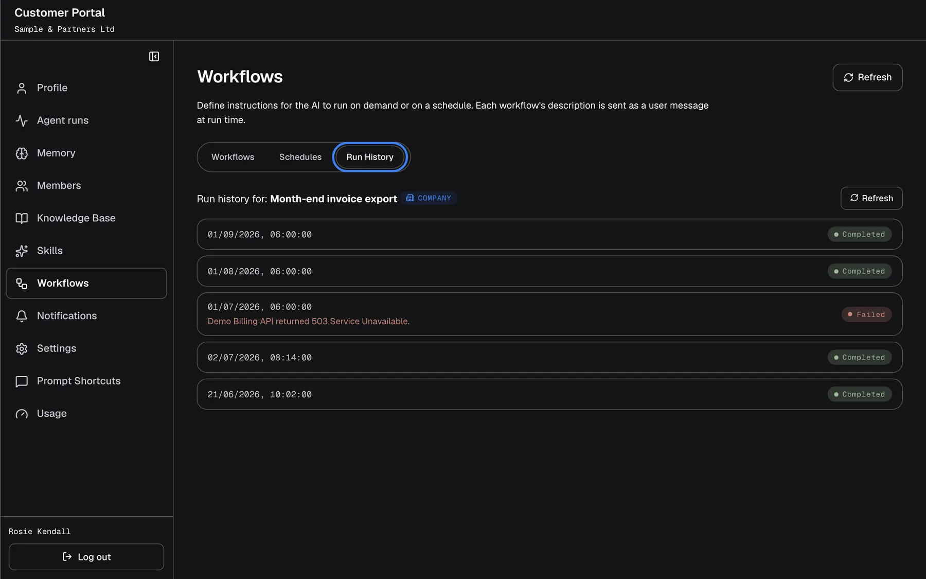Collapse the sidebar panel icon
Screen dimensions: 926x579
[x=154, y=57]
